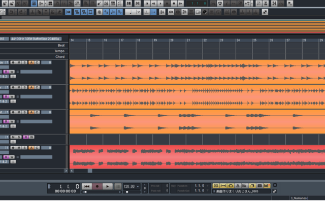The width and height of the screenshot is (325, 201).
Task: Close the transport panel with X button
Action: (x=275, y=185)
